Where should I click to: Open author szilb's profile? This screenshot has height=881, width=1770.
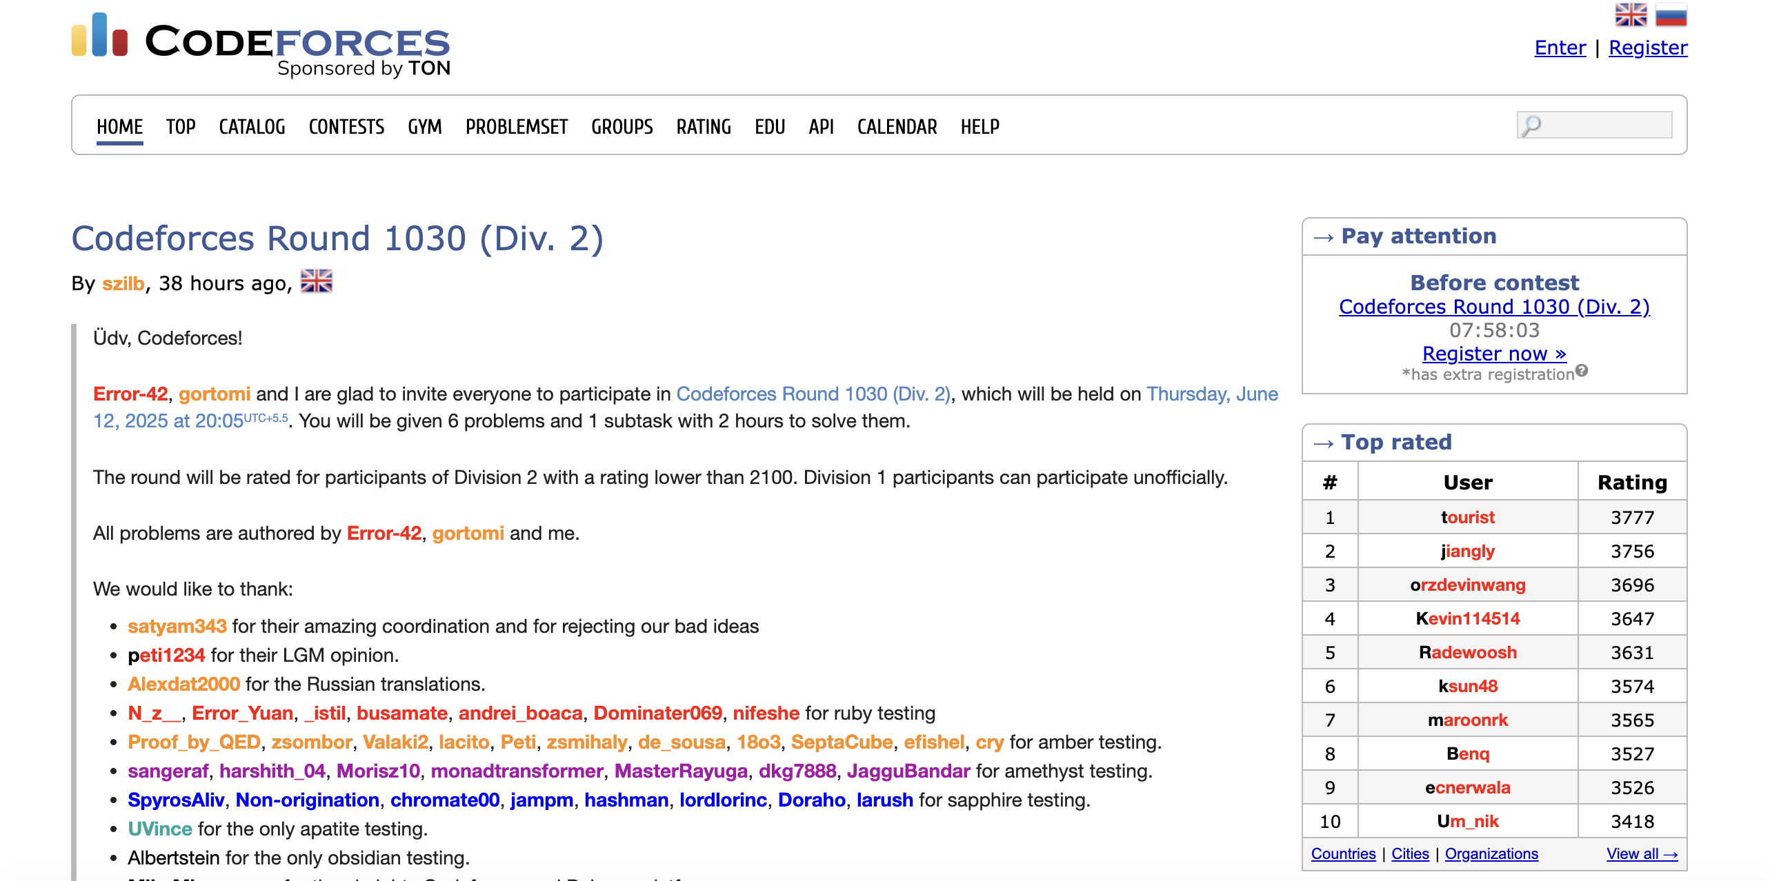coord(123,283)
